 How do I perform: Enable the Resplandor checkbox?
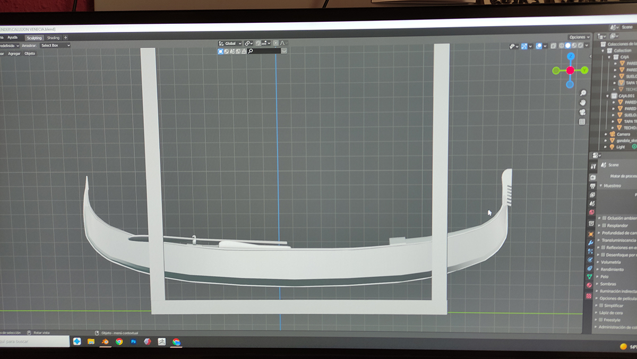pos(603,225)
